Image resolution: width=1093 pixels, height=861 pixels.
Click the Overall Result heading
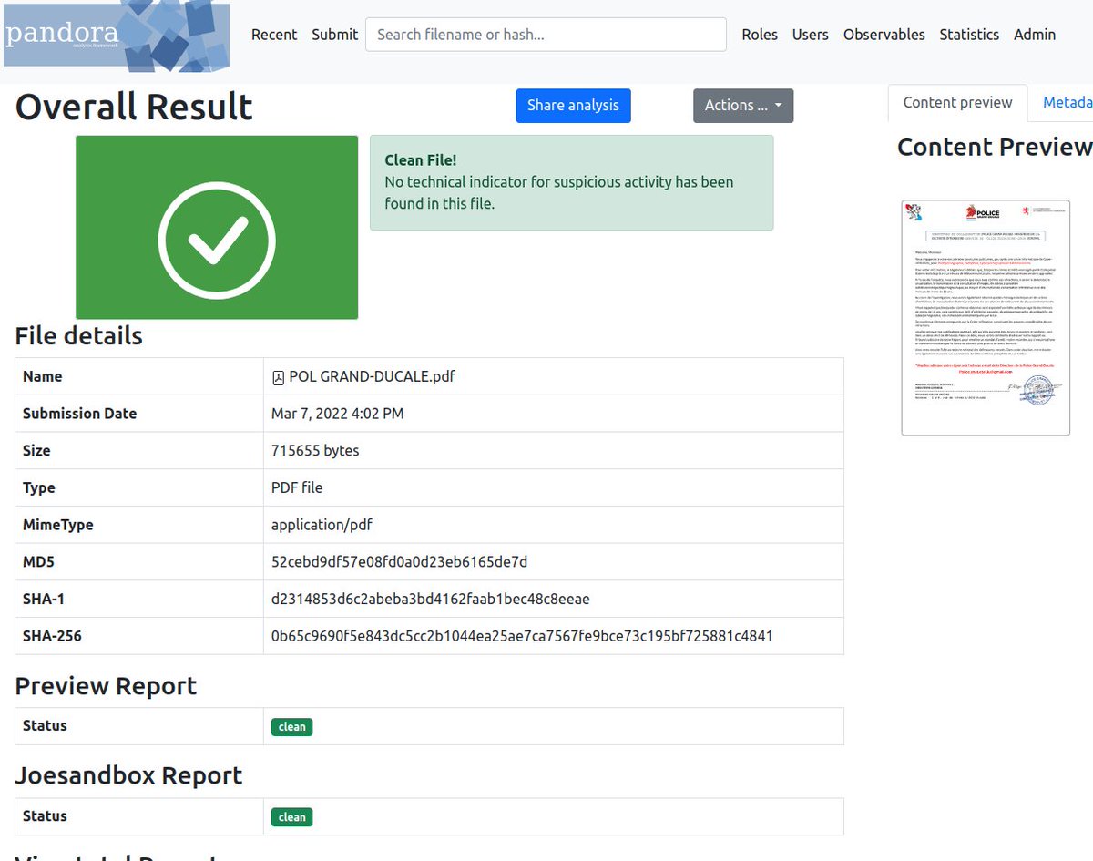click(134, 107)
